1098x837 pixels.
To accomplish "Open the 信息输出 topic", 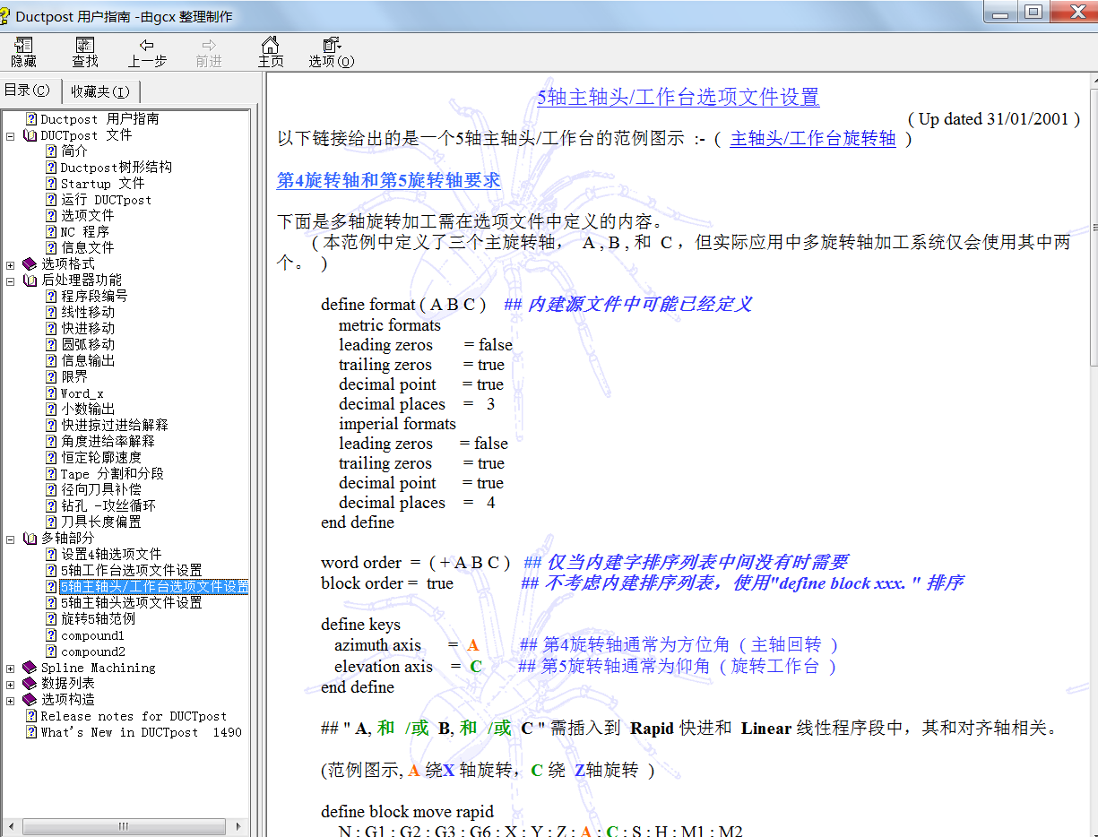I will (88, 361).
